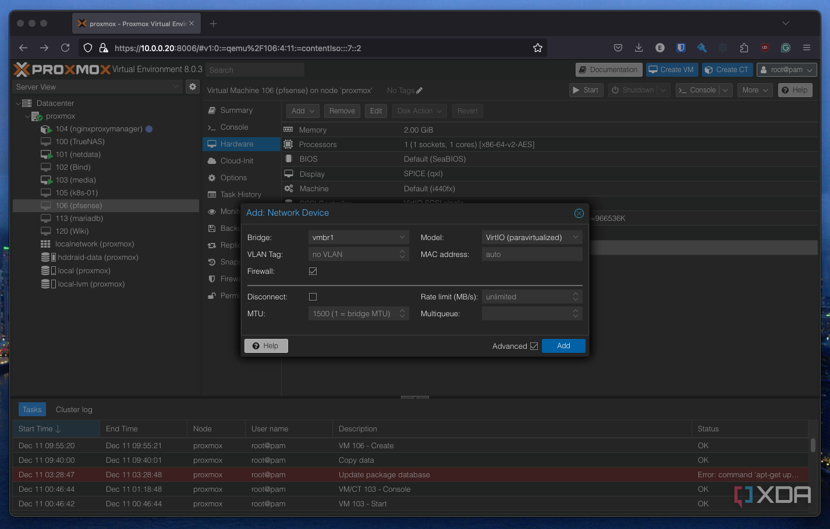Click the Grammarly extension icon
The image size is (830, 529).
pos(786,48)
